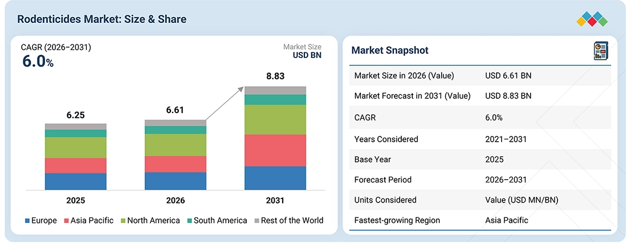The image size is (627, 244).
Task: Click the Rest of the World legend label
Action: 292,221
